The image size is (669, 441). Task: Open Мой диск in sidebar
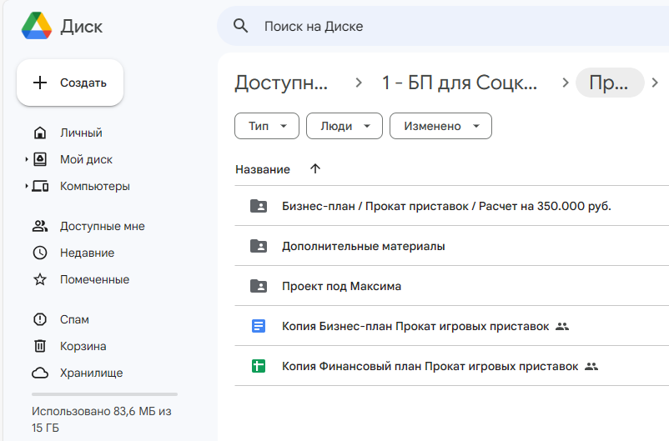(86, 159)
